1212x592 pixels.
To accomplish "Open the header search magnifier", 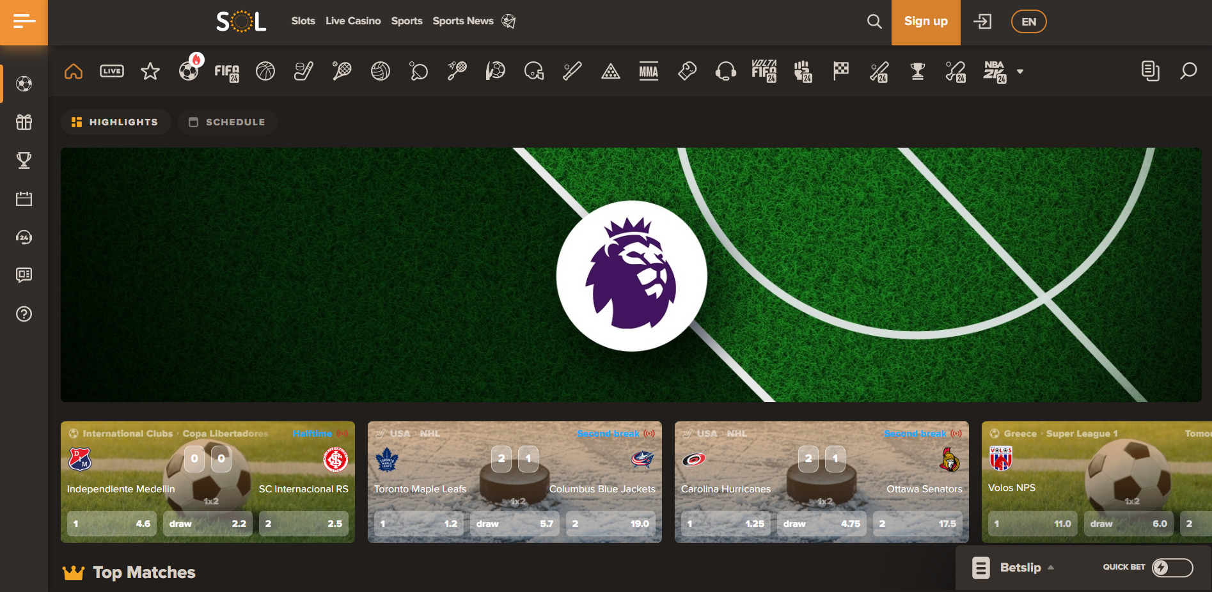I will click(x=874, y=22).
